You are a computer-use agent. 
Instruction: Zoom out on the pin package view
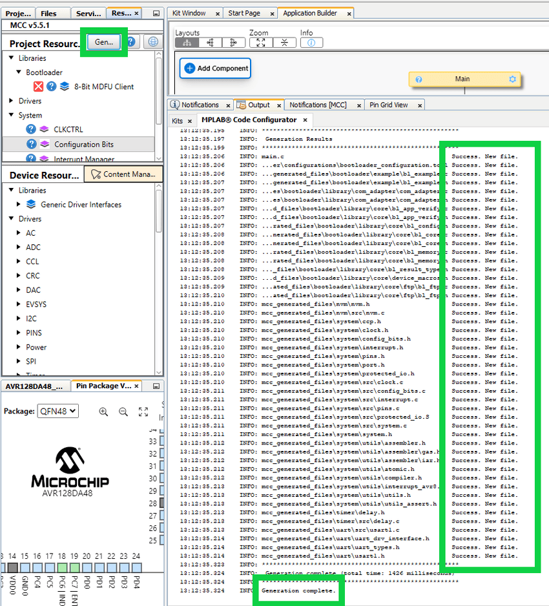[123, 412]
